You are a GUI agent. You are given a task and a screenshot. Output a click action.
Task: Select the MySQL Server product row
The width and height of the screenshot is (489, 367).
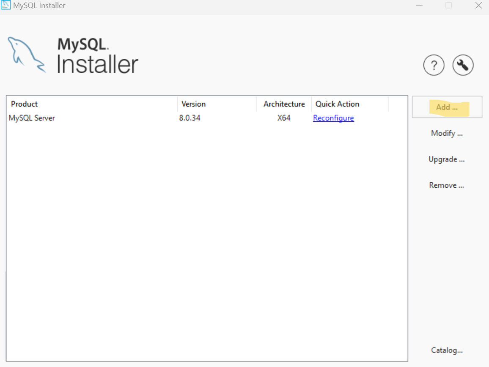[207, 118]
